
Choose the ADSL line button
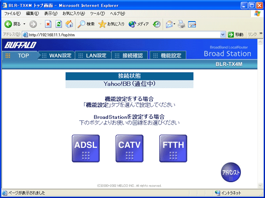(86, 149)
